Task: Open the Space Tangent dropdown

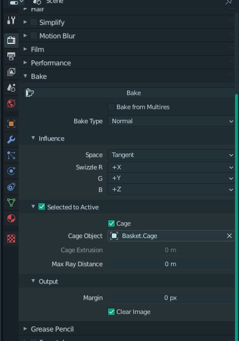Action: (171, 155)
